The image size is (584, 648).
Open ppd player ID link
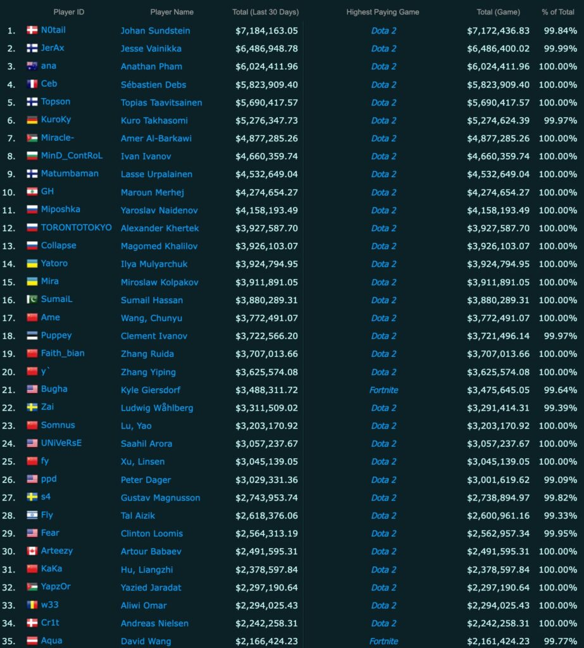click(x=49, y=479)
